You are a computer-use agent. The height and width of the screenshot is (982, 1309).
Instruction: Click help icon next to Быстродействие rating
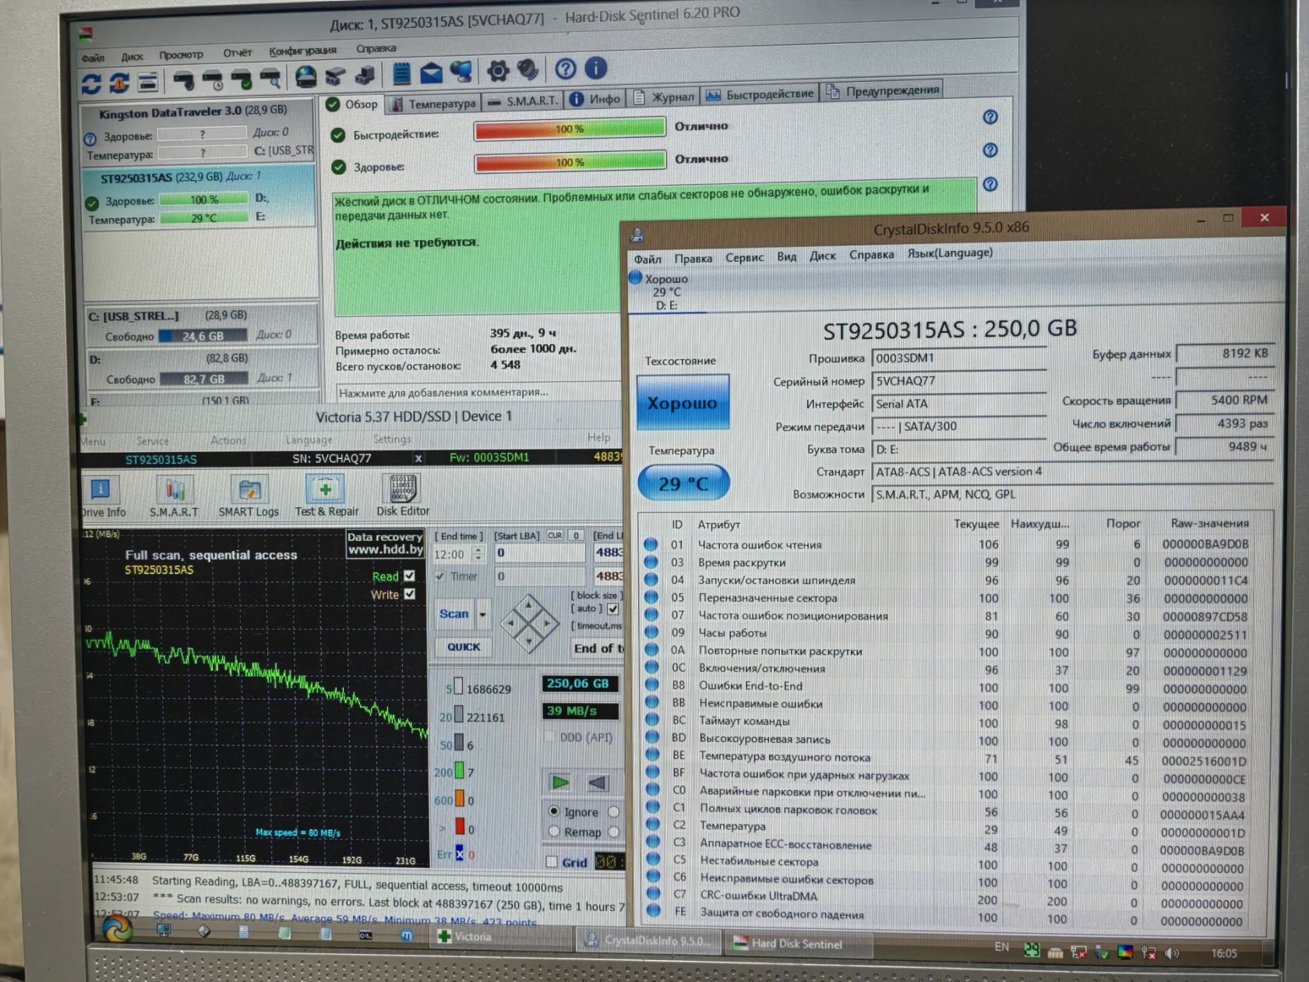(x=990, y=117)
